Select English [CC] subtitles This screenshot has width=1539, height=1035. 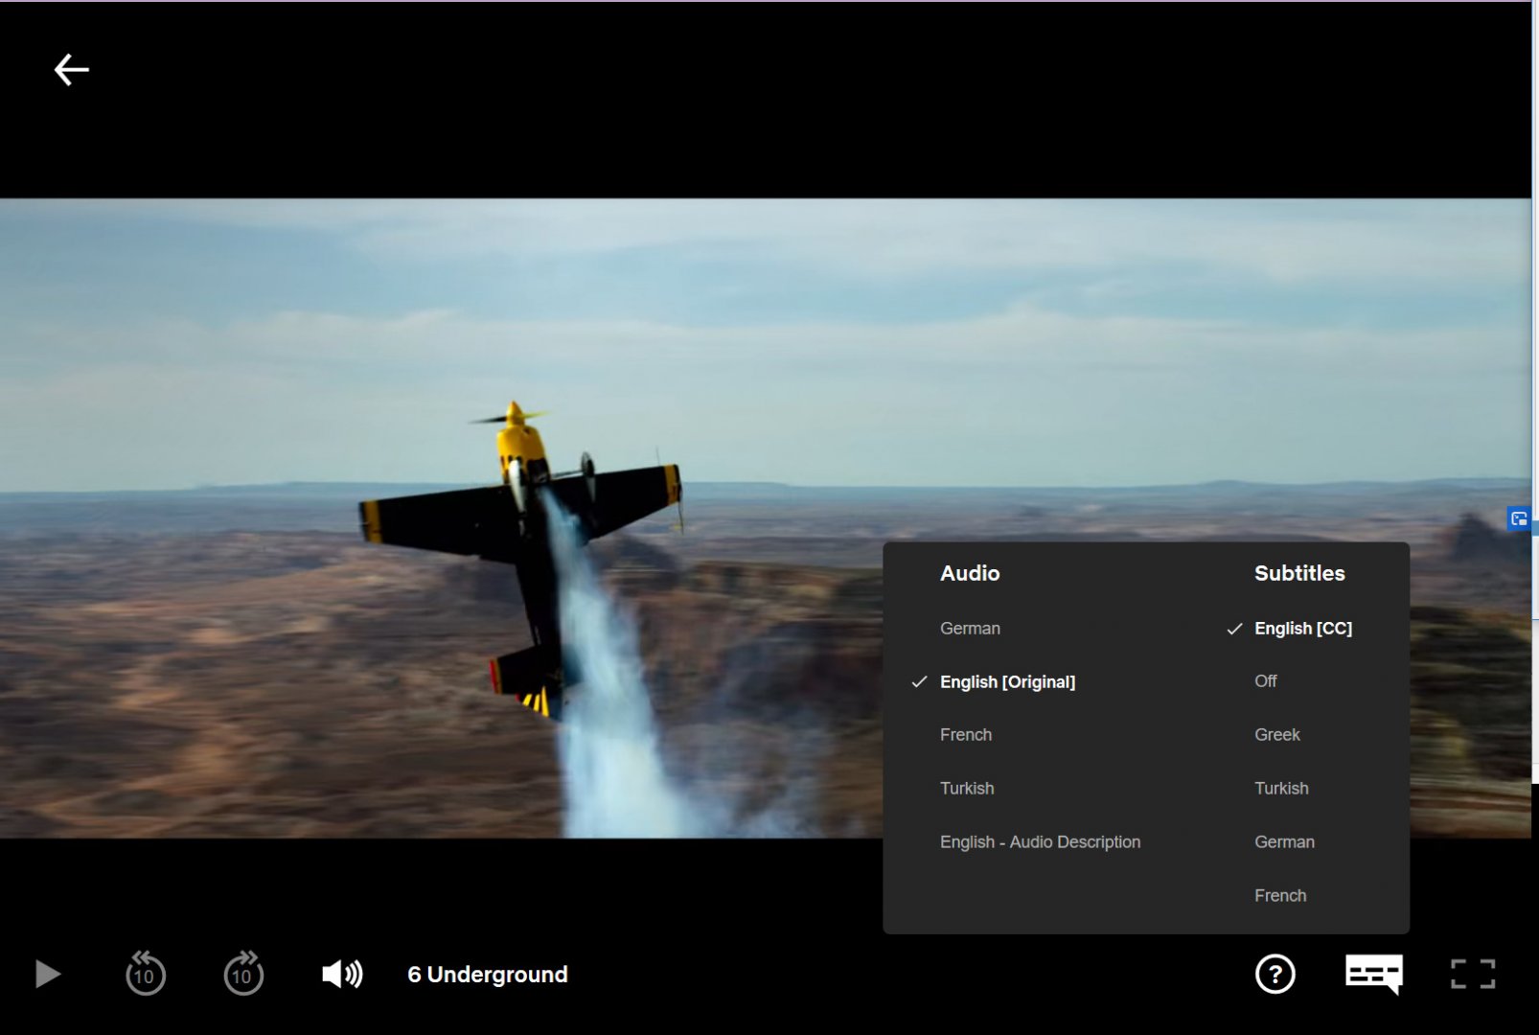point(1302,629)
